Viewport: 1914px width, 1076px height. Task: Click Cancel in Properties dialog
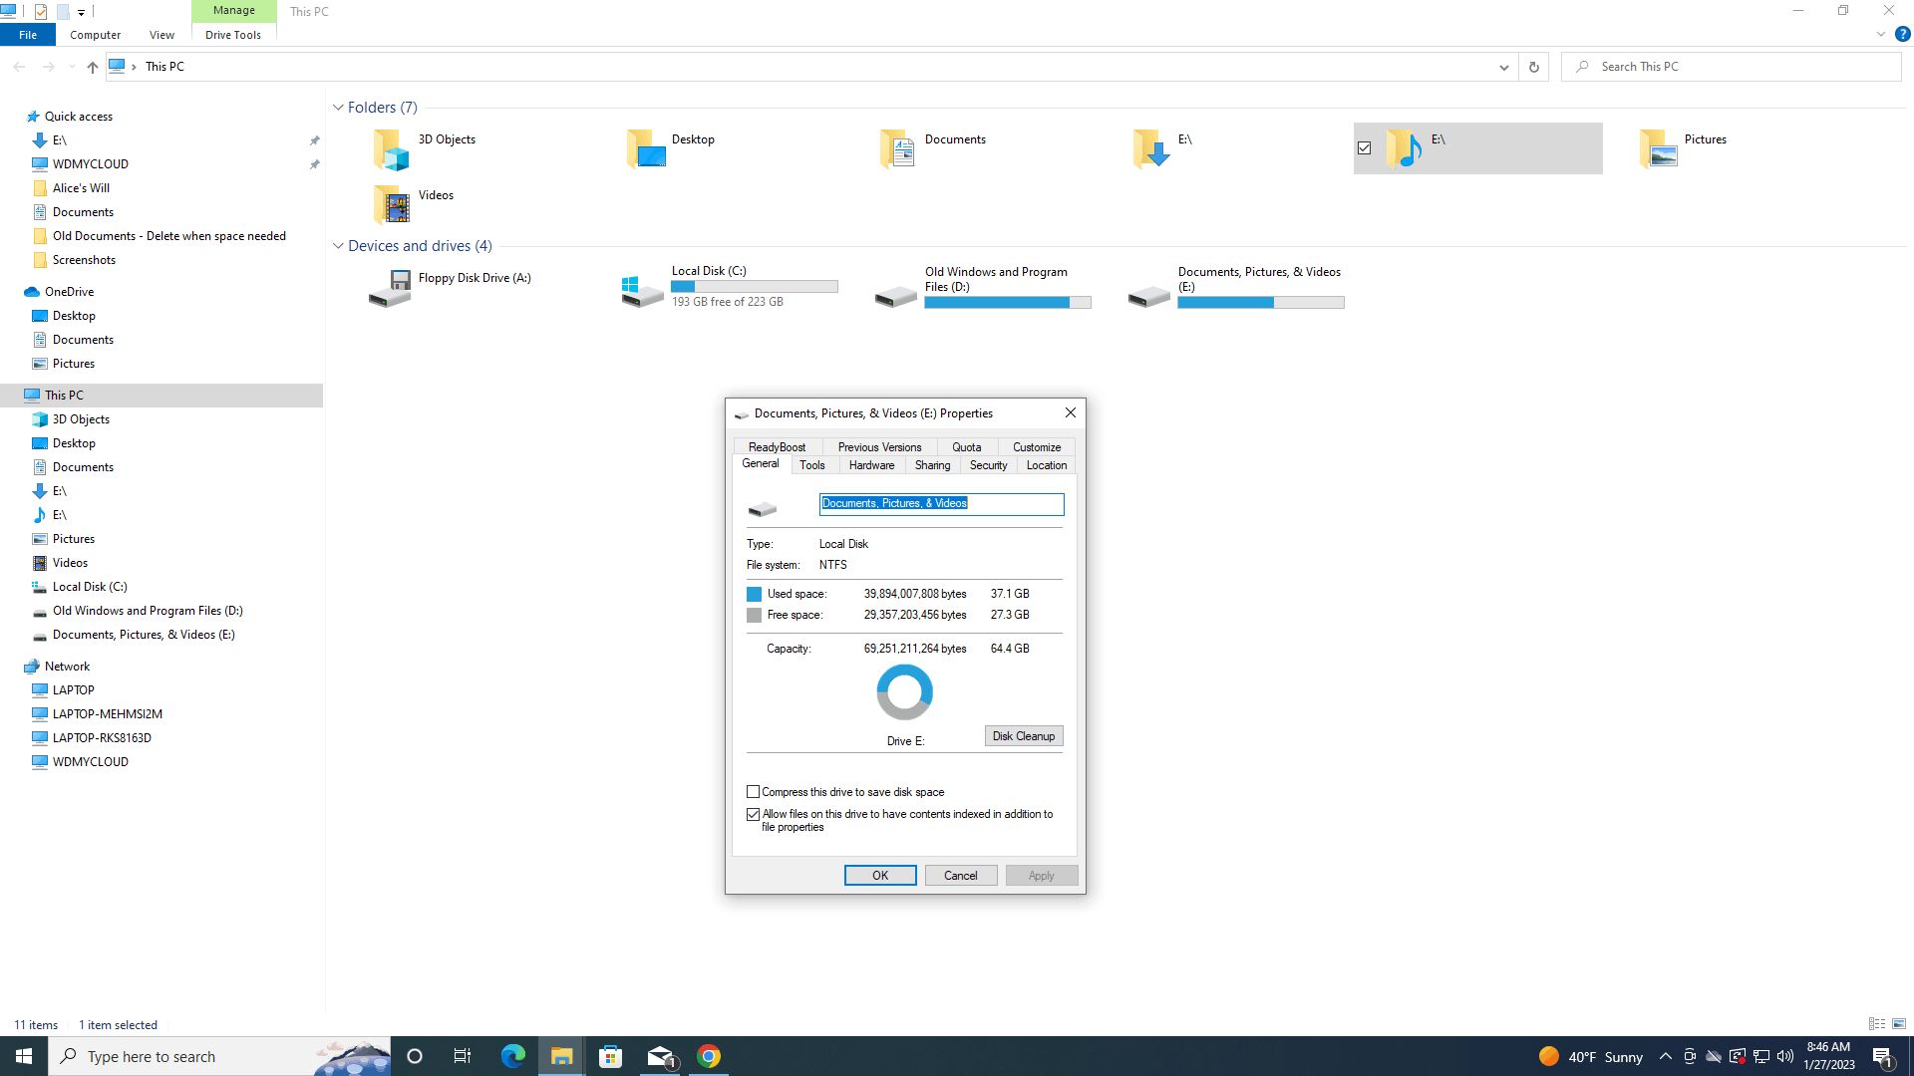960,876
